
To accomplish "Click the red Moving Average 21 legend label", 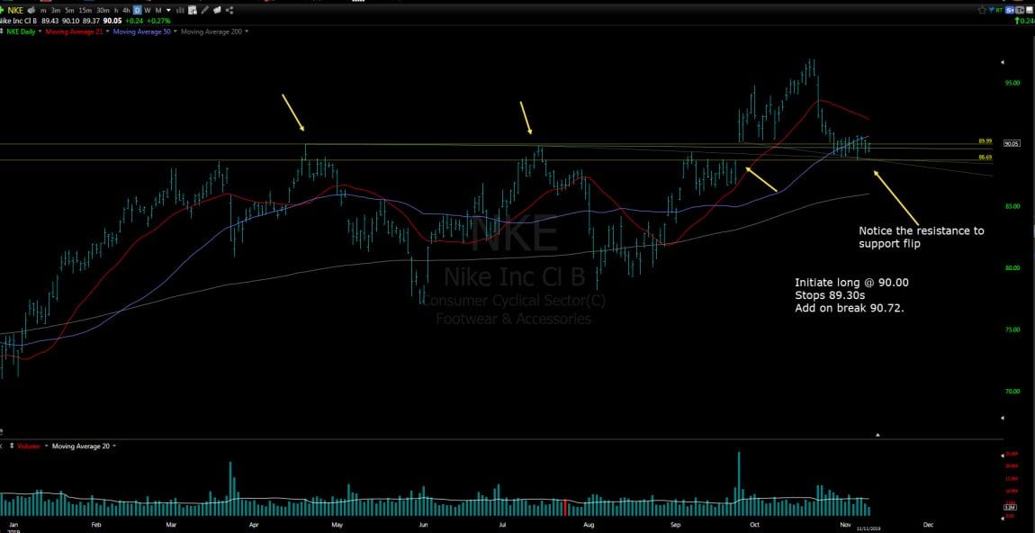I will pyautogui.click(x=75, y=32).
